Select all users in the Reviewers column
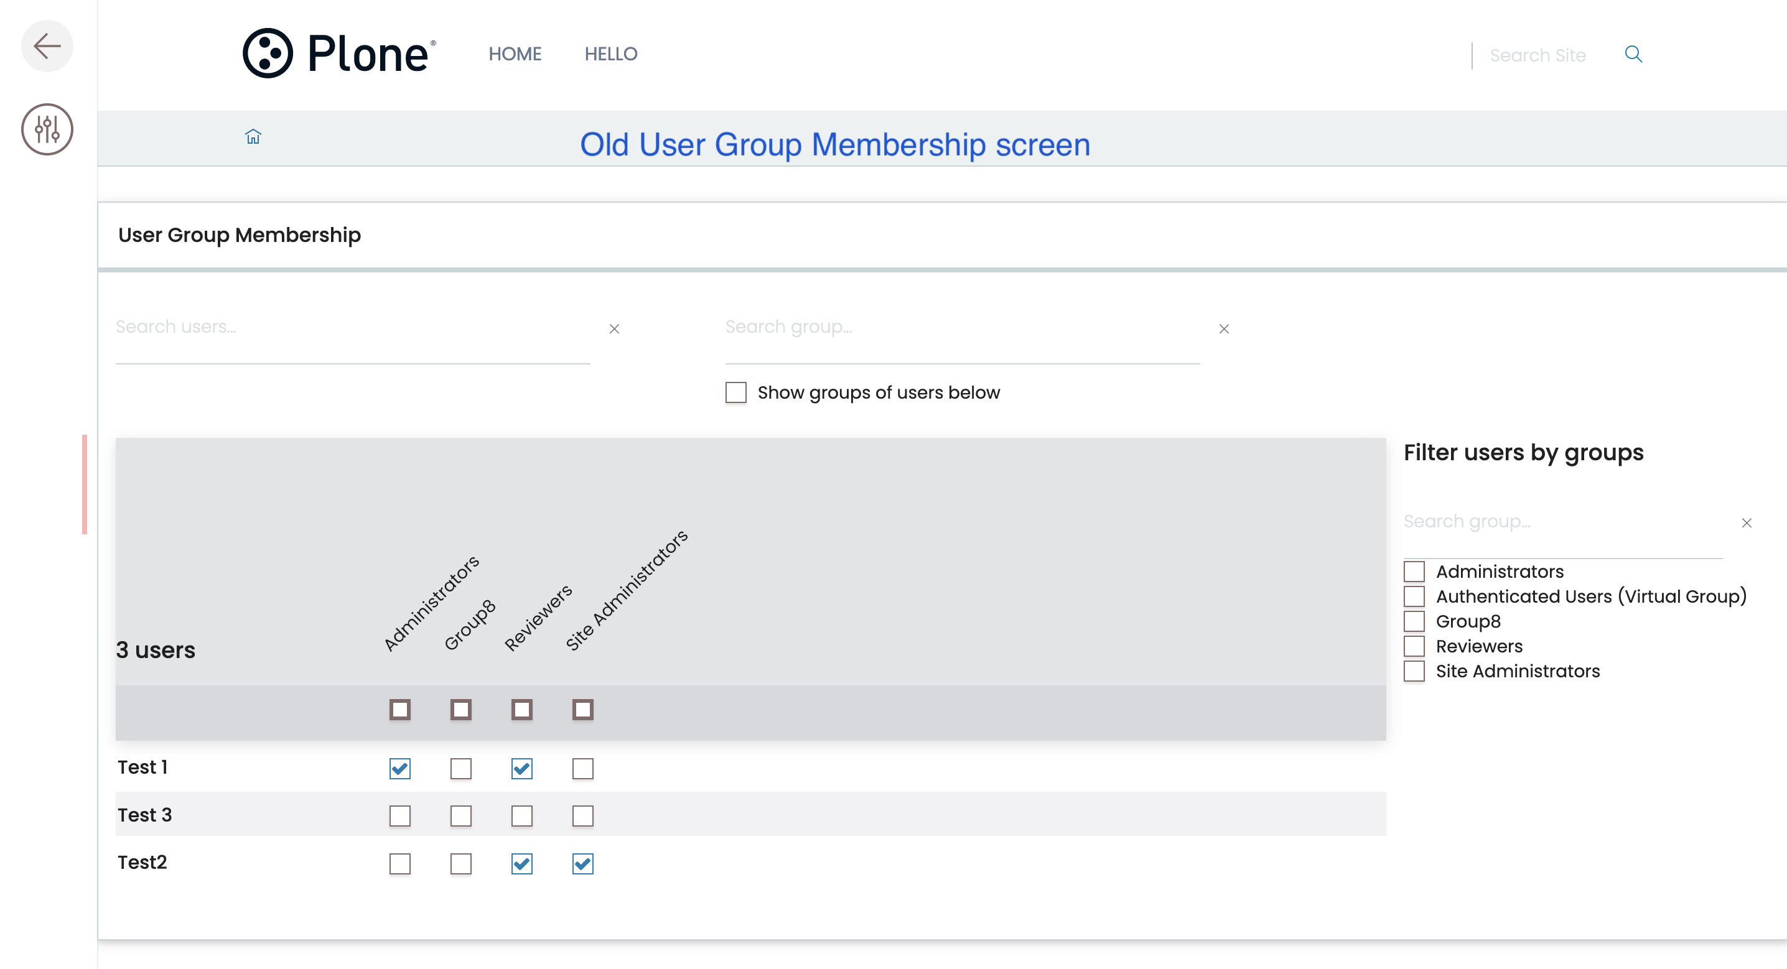This screenshot has height=969, width=1787. point(521,710)
